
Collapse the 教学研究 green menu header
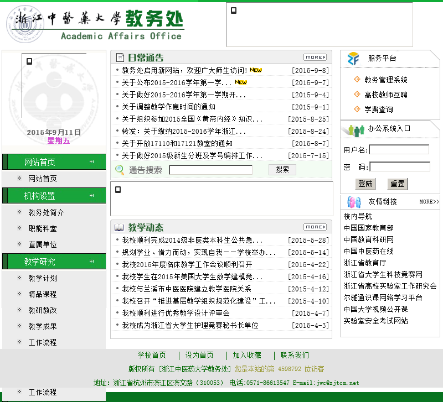(x=54, y=262)
